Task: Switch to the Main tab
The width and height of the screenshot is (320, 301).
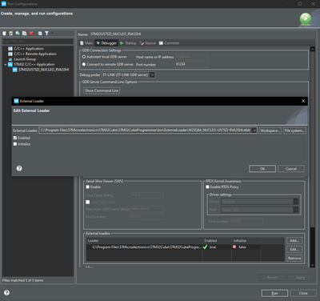Action: pyautogui.click(x=86, y=43)
